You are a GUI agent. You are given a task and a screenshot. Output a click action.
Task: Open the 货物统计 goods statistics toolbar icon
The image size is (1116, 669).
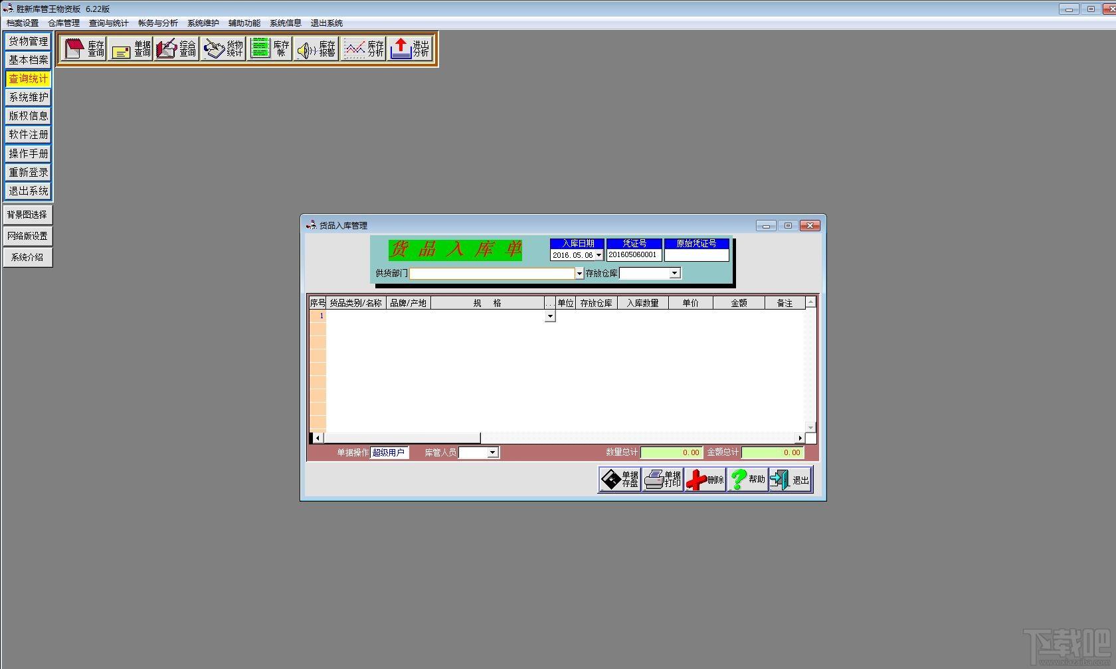pos(223,48)
